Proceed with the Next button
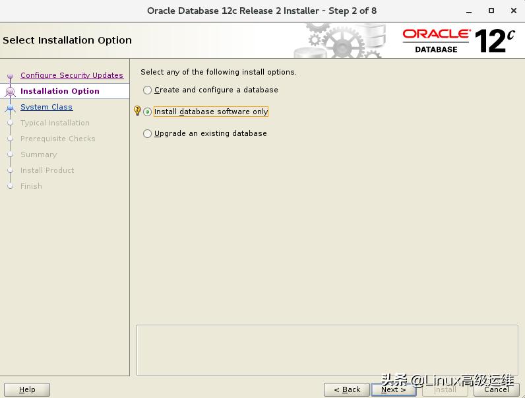 pyautogui.click(x=394, y=389)
